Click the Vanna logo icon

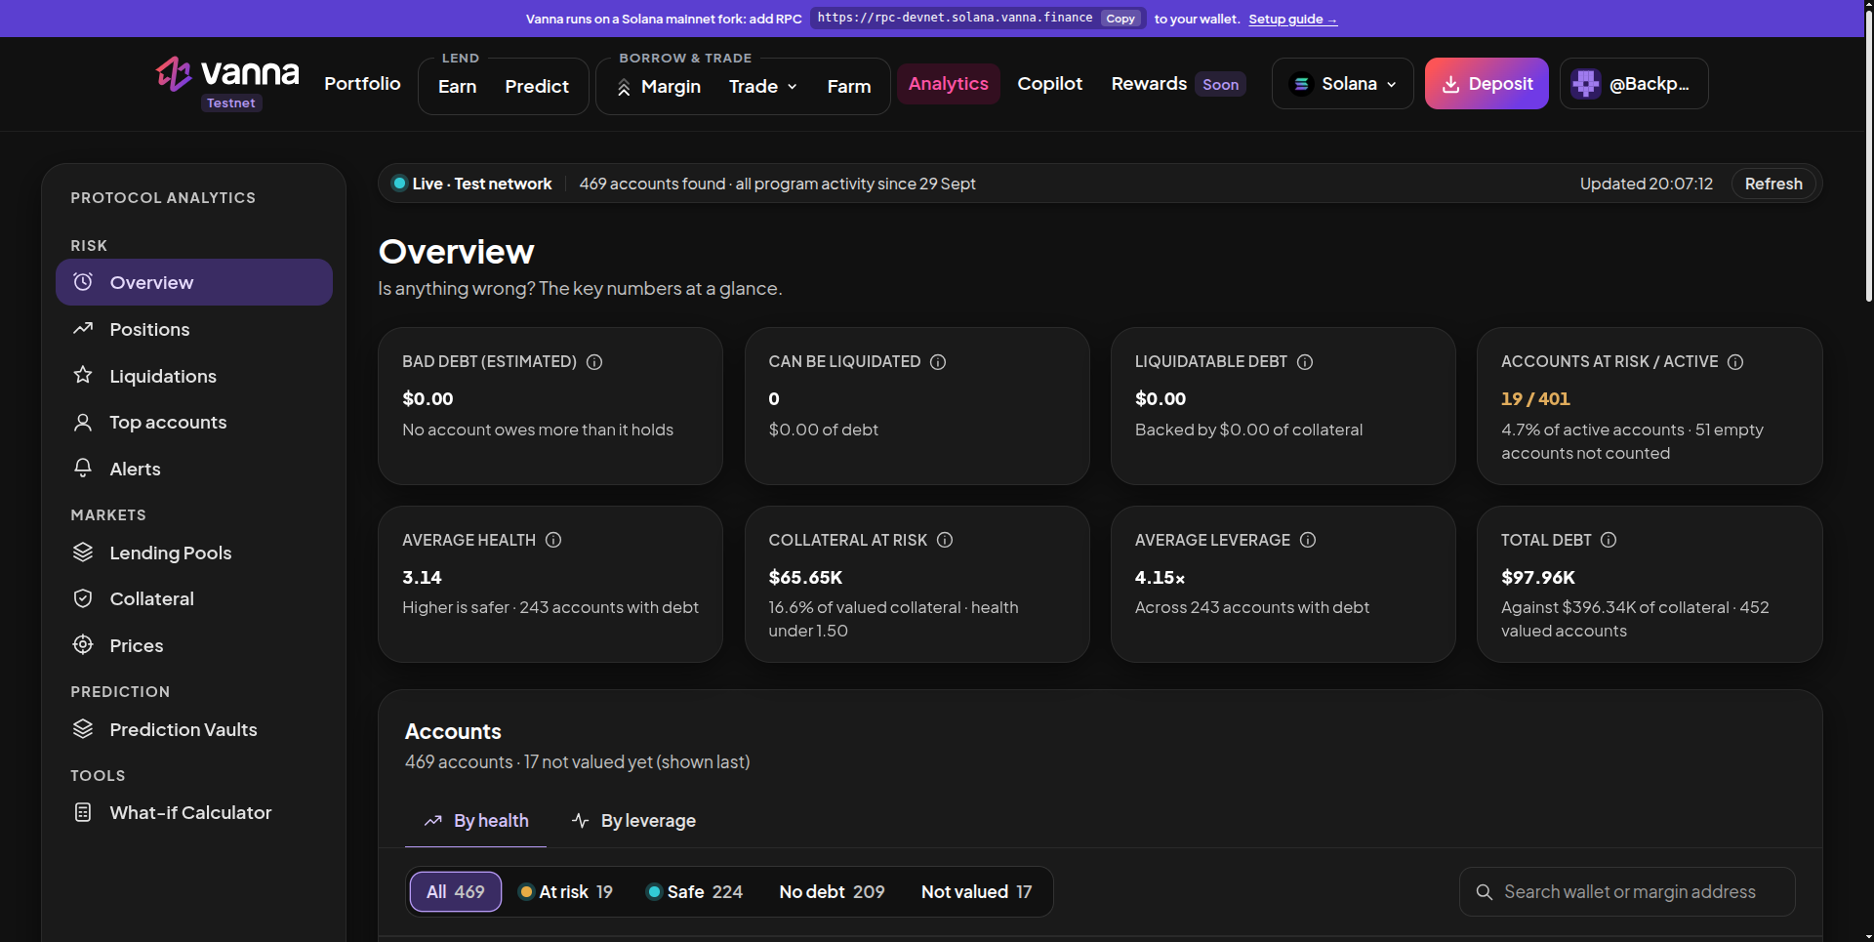174,74
